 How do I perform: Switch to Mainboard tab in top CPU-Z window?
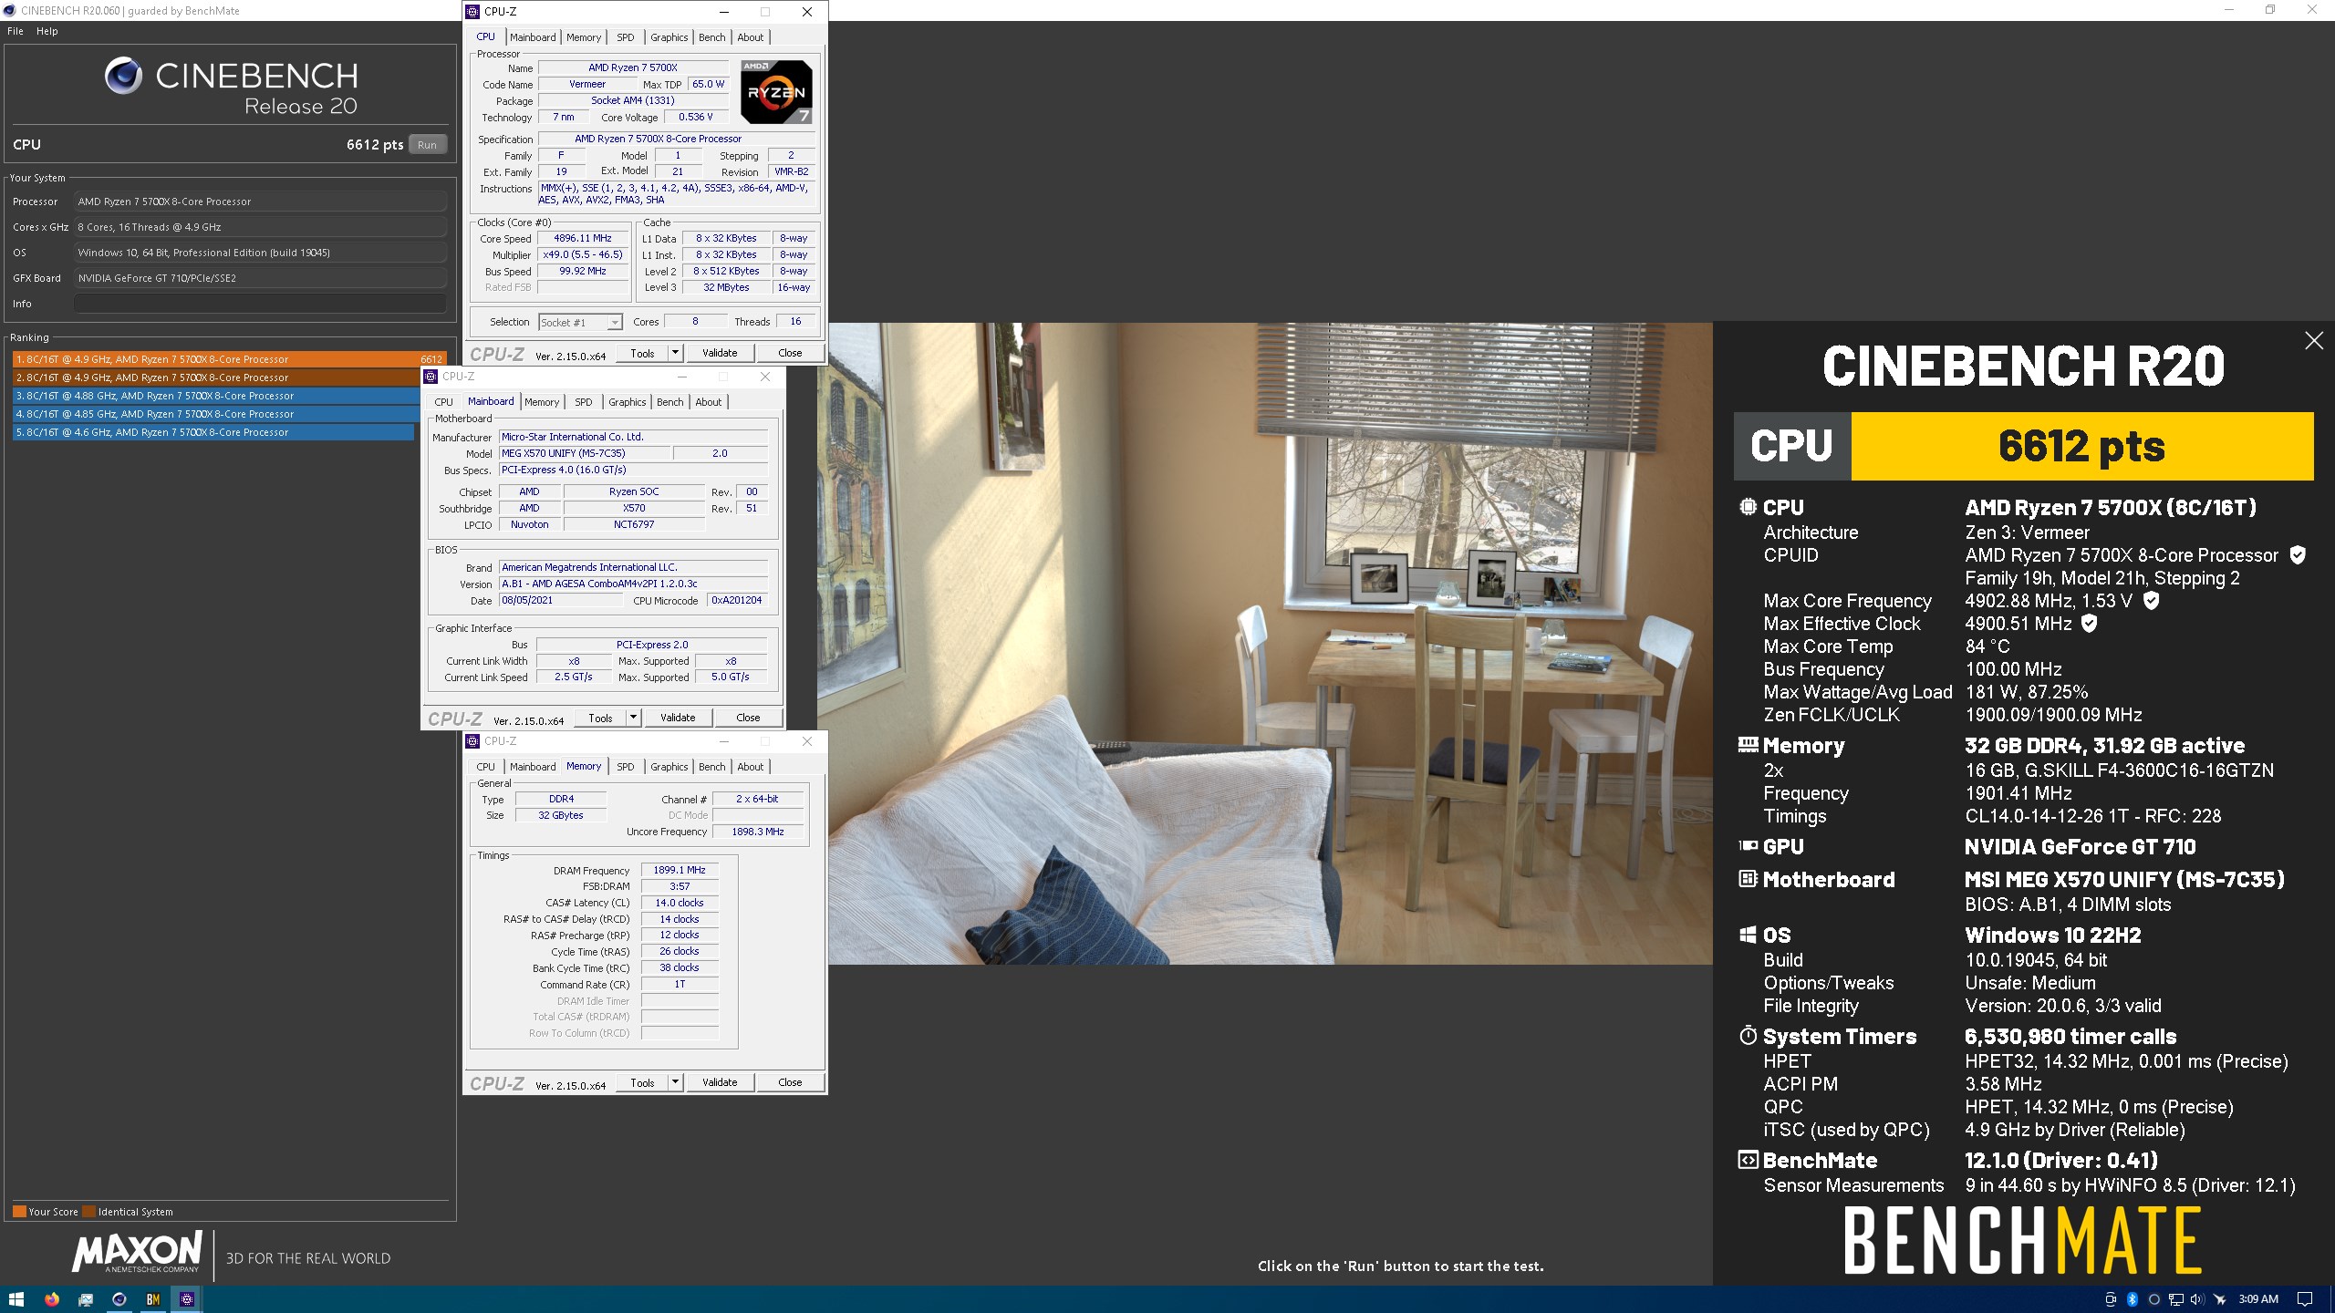click(533, 37)
